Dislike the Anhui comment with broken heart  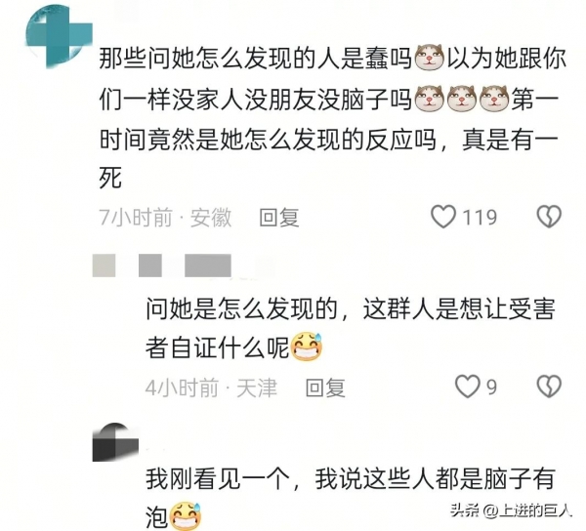click(549, 217)
